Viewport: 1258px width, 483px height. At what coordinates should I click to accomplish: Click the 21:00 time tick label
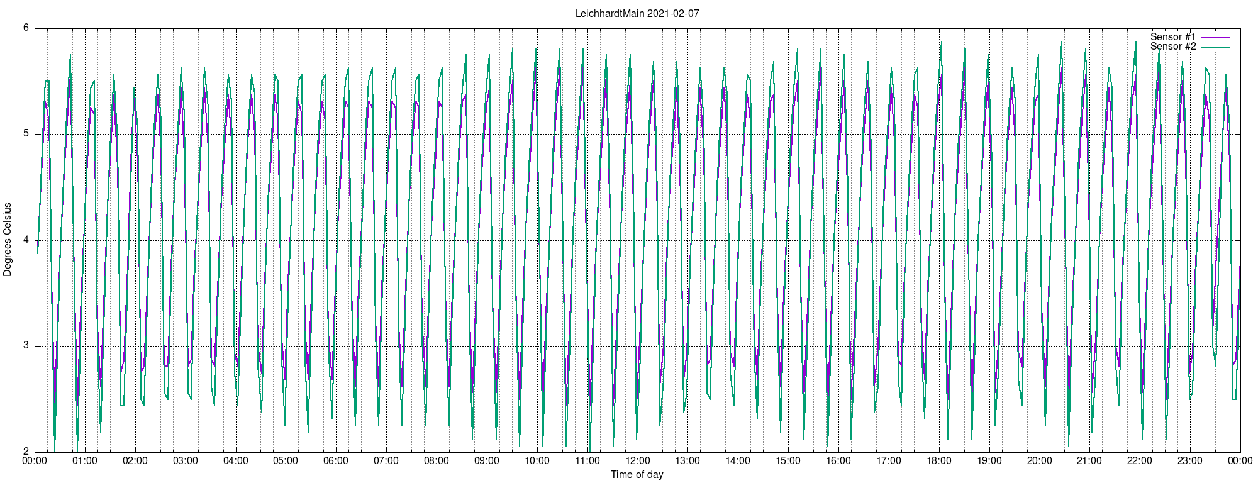(1089, 461)
